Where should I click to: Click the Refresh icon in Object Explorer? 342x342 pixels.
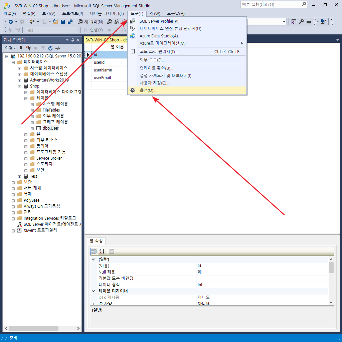point(50,48)
